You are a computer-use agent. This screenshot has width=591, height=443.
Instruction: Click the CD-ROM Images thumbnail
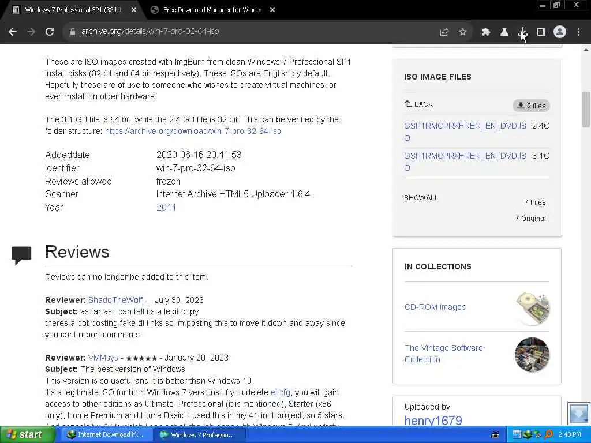click(x=533, y=308)
